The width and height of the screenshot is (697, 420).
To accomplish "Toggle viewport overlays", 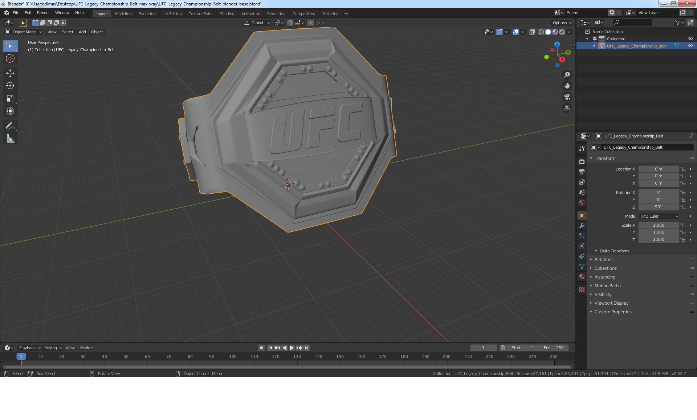I will [x=516, y=32].
